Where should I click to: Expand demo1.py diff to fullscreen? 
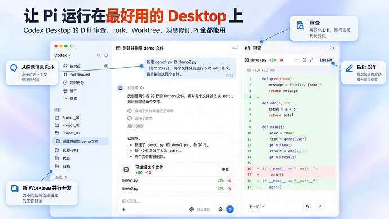(311, 60)
